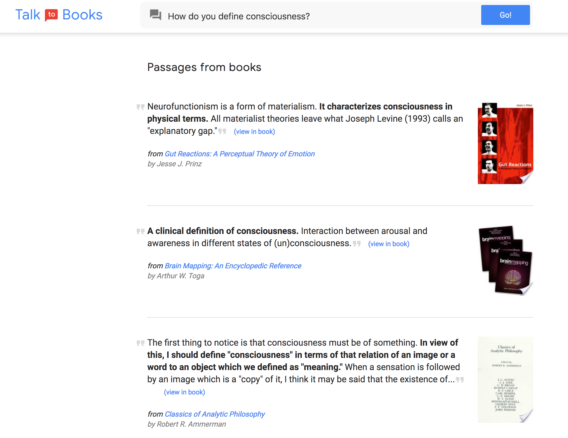Click the Classics of Analytic Philosophy cover
This screenshot has height=438, width=568.
[x=505, y=380]
